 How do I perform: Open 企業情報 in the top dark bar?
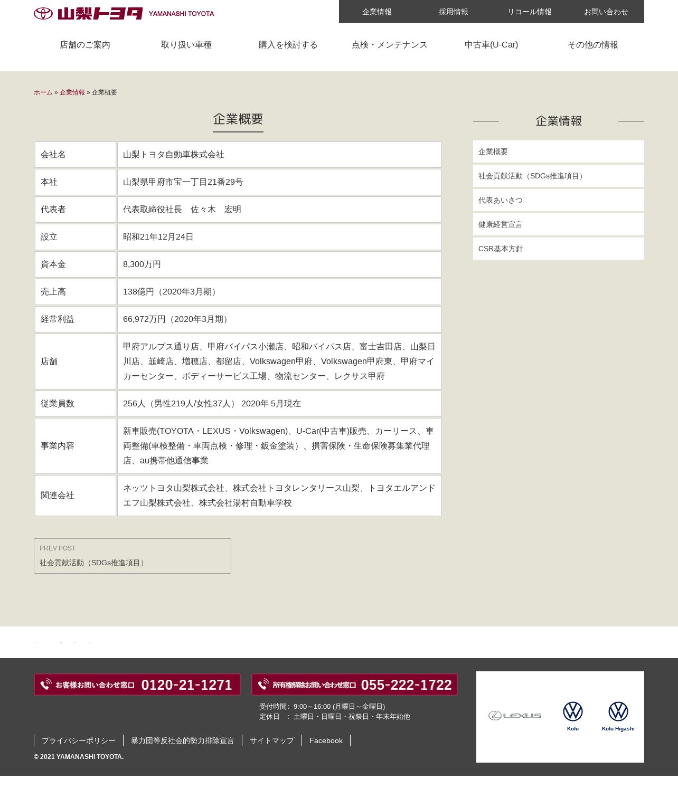click(377, 12)
